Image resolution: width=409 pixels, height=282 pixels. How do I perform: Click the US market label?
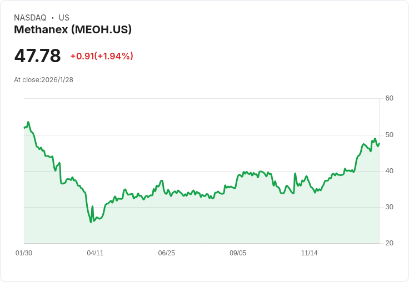click(64, 18)
